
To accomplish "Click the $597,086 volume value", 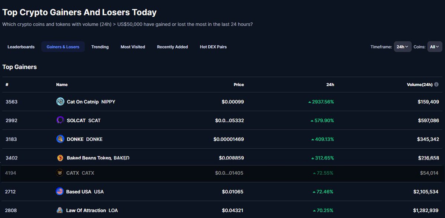I will pyautogui.click(x=428, y=120).
